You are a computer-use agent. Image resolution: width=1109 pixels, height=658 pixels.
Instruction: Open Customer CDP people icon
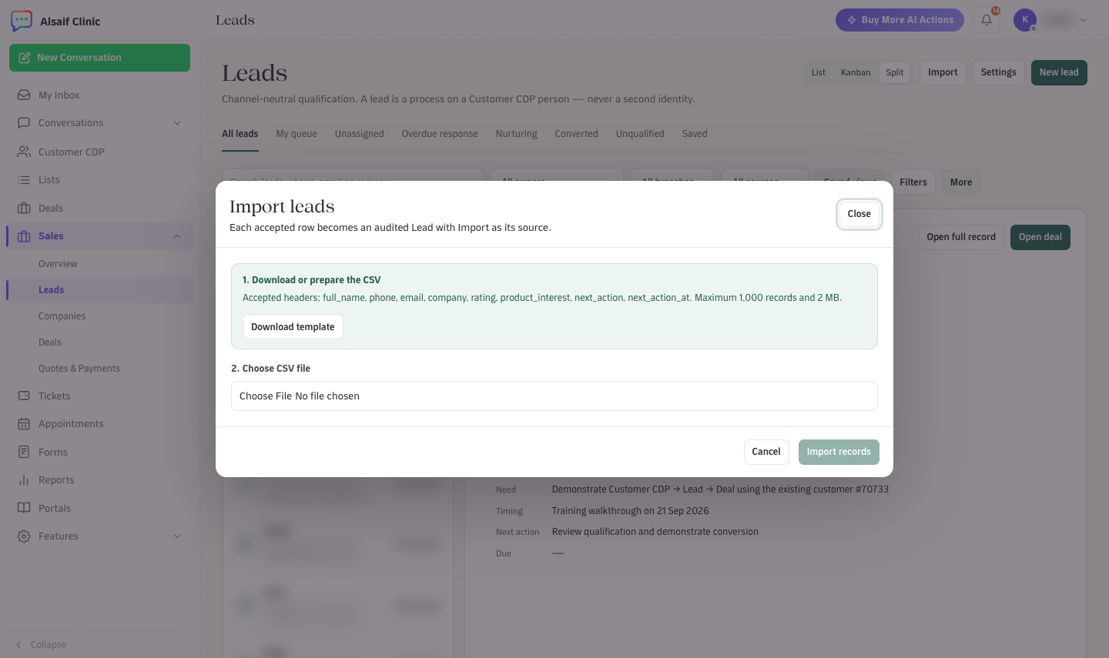(24, 152)
